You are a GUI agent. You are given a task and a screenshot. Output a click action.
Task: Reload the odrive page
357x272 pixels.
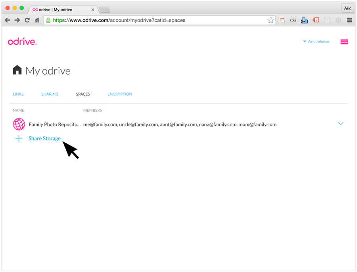27,20
